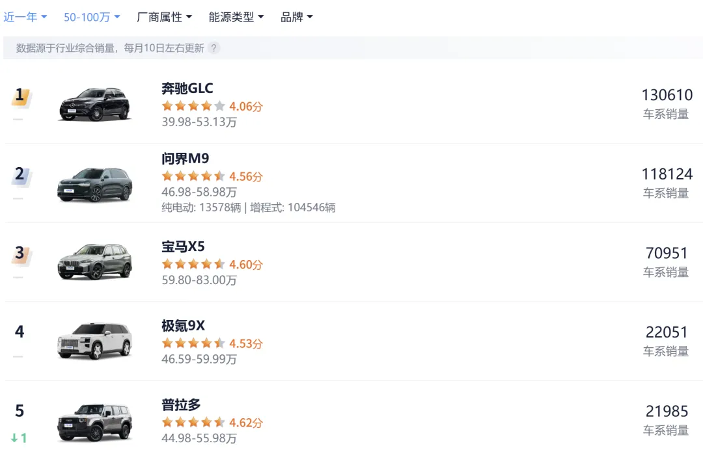Screen dimensions: 703x450
Task: Click the 4.53分 score for 极氪9X
Action: pos(246,343)
